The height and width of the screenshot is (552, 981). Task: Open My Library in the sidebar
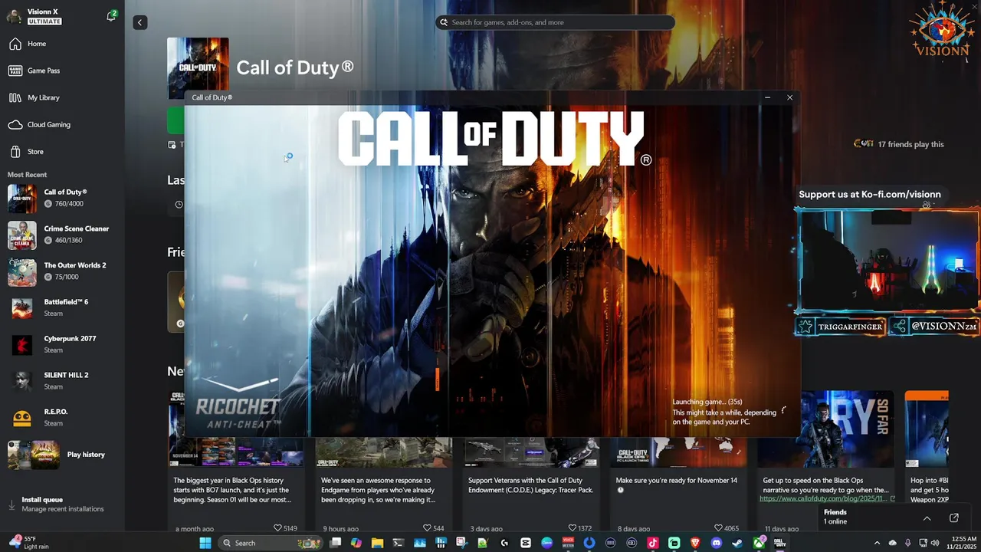point(62,97)
